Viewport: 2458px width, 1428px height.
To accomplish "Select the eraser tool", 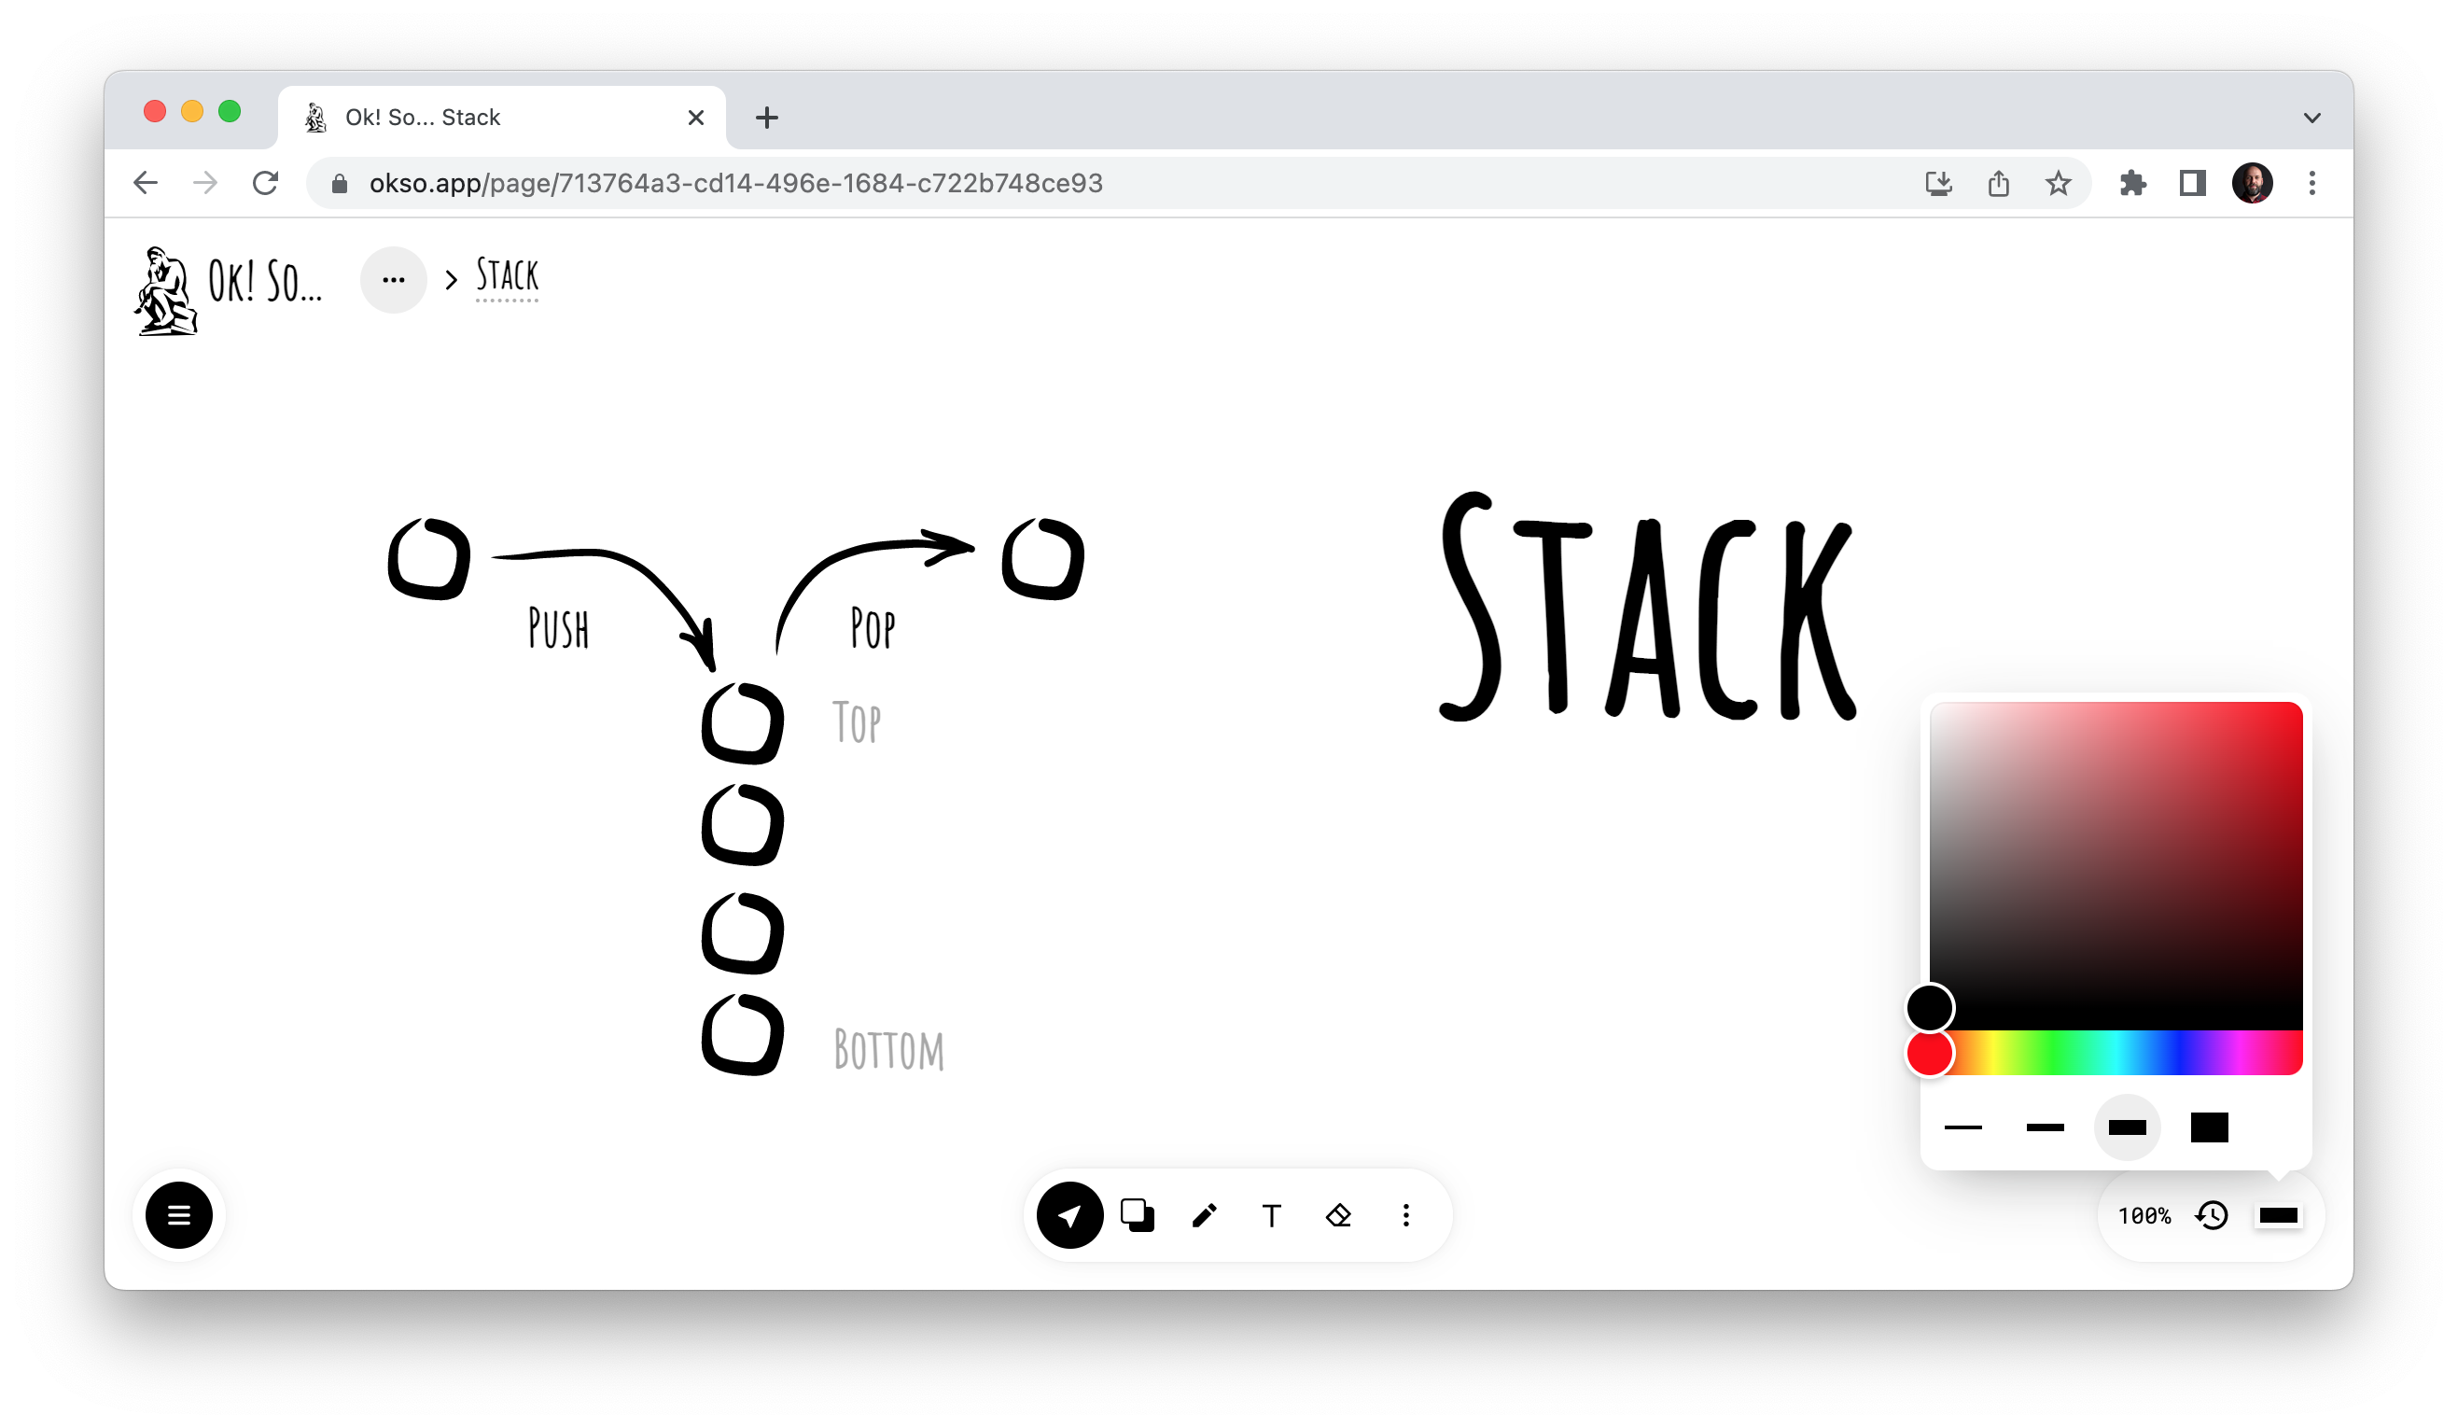I will [1338, 1215].
